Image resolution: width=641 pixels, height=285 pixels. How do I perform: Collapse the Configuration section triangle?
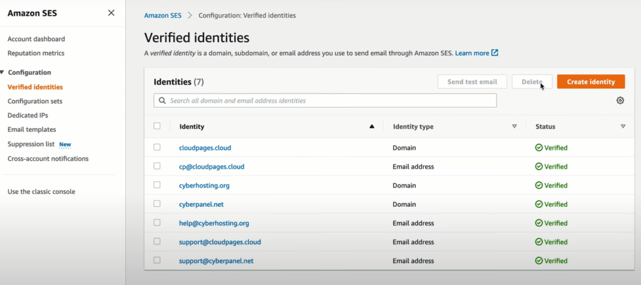[x=3, y=72]
